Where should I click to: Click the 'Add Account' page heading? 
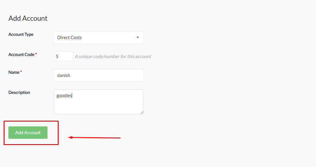(28, 18)
